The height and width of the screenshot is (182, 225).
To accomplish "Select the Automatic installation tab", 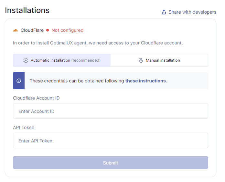I will tap(62, 60).
